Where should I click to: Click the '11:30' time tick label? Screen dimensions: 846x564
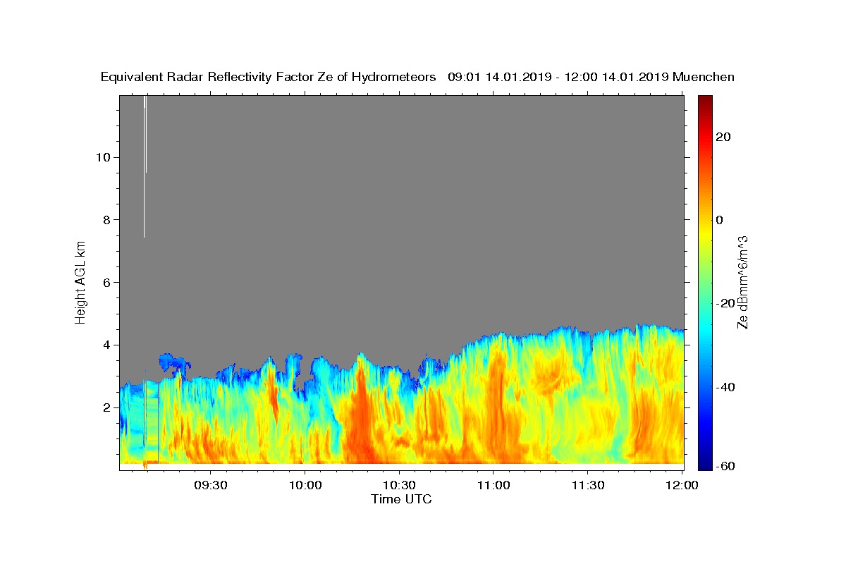[x=587, y=485]
